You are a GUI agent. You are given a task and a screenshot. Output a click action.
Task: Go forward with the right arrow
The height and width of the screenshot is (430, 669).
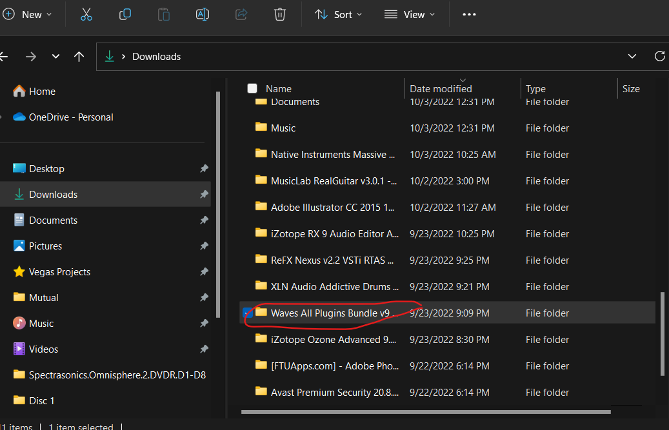[x=31, y=57]
